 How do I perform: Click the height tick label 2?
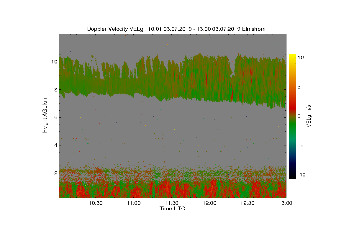click(55, 173)
